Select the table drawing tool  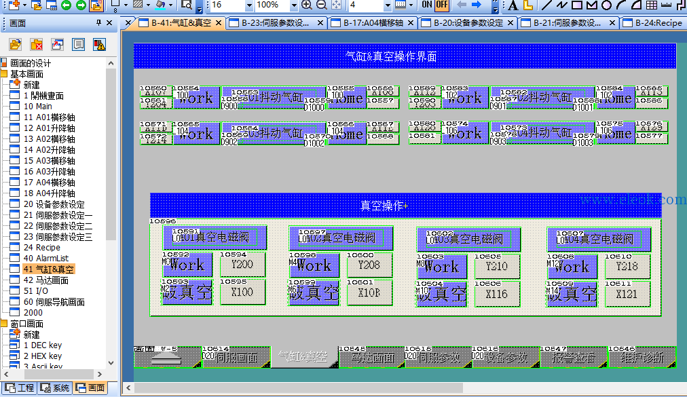[x=652, y=5]
